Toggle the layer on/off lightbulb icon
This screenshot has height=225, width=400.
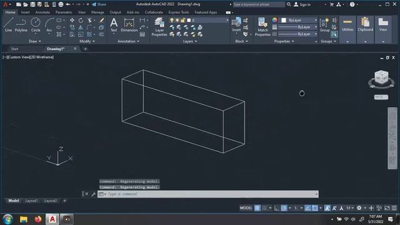coord(172,20)
